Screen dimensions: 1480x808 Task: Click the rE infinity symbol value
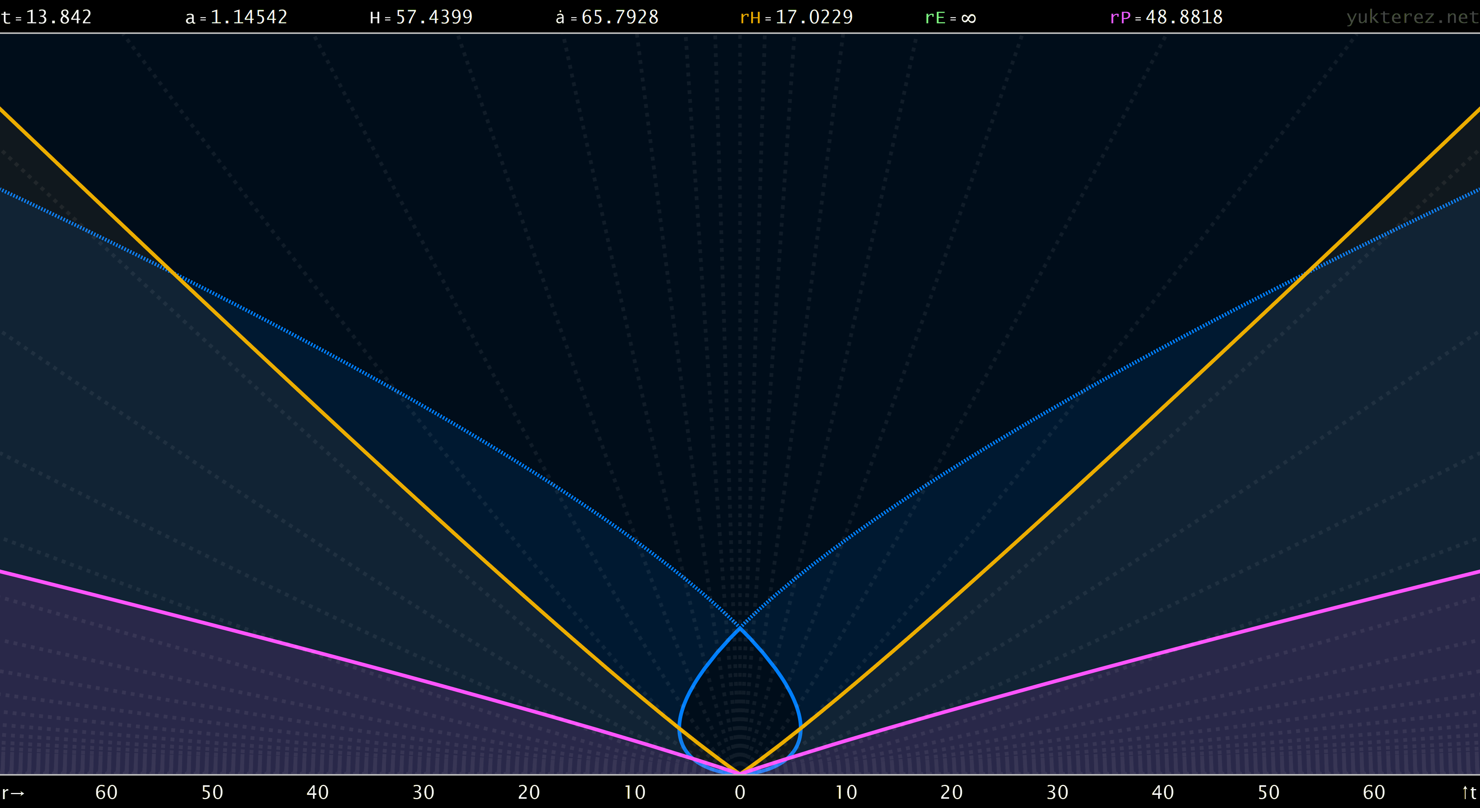pos(969,19)
